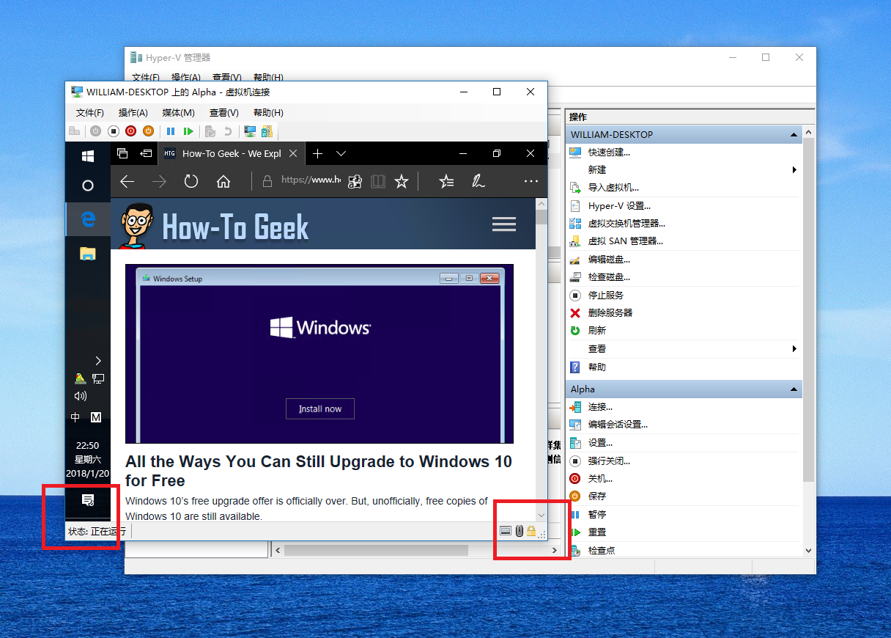The image size is (891, 638).
Task: Open the 操作(A) menu in VM connection window
Action: 133,113
